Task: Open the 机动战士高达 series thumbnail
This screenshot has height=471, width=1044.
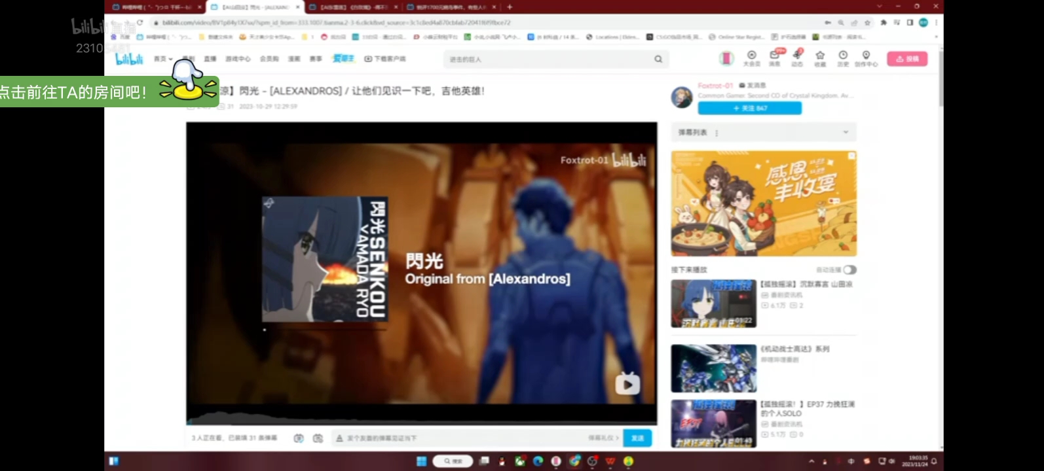Action: [x=713, y=368]
